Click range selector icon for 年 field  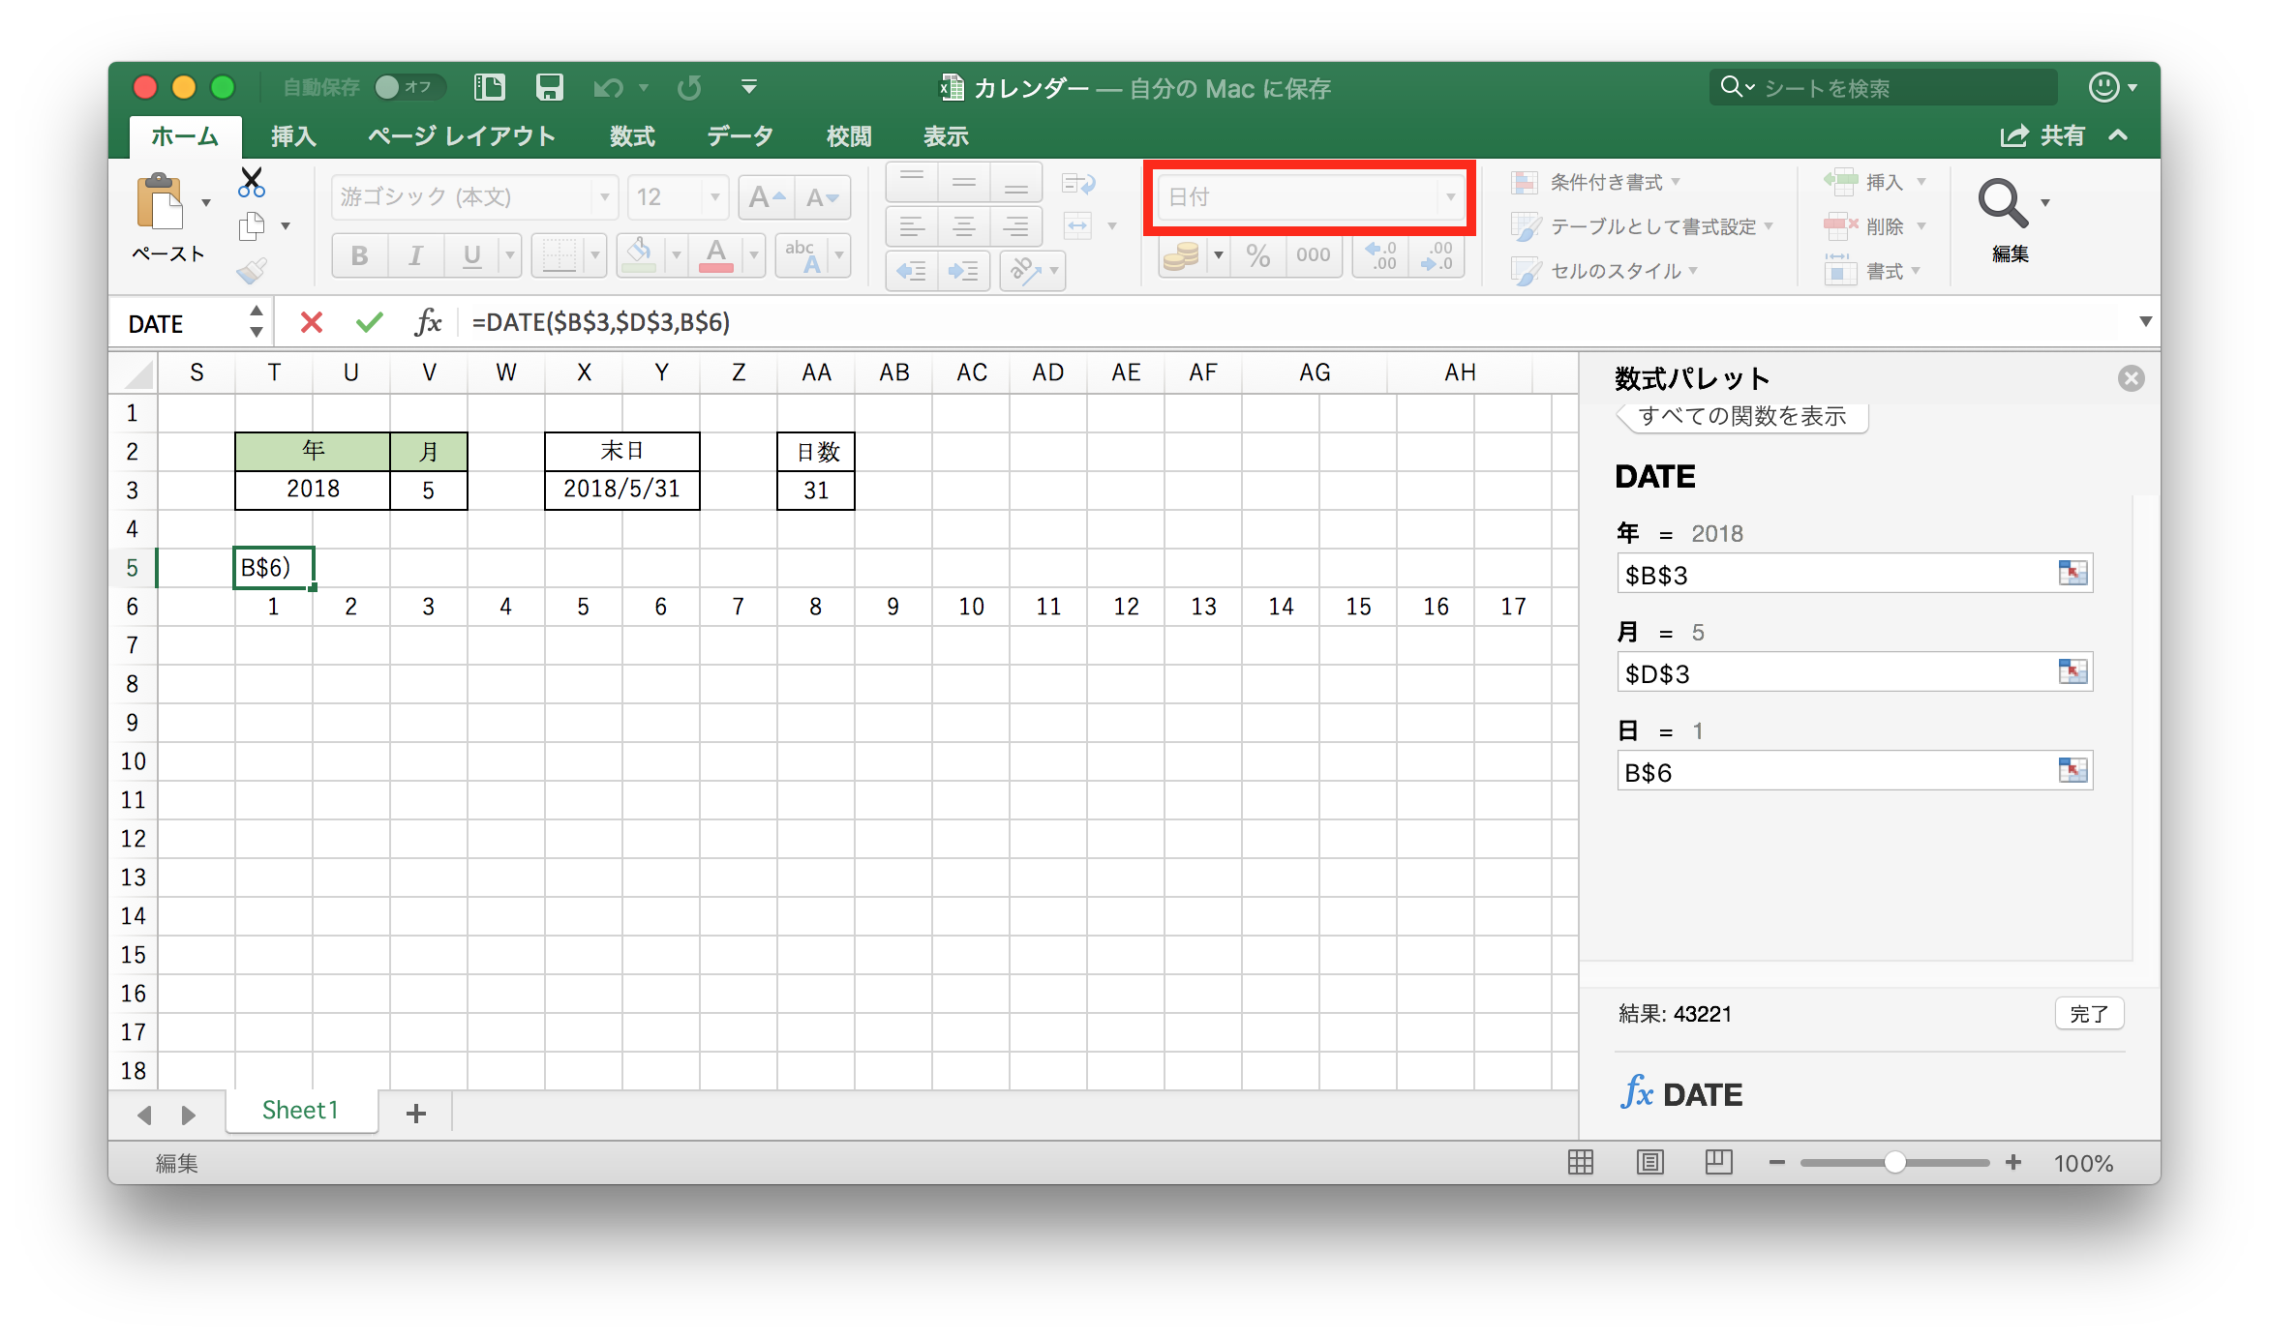[x=2072, y=574]
